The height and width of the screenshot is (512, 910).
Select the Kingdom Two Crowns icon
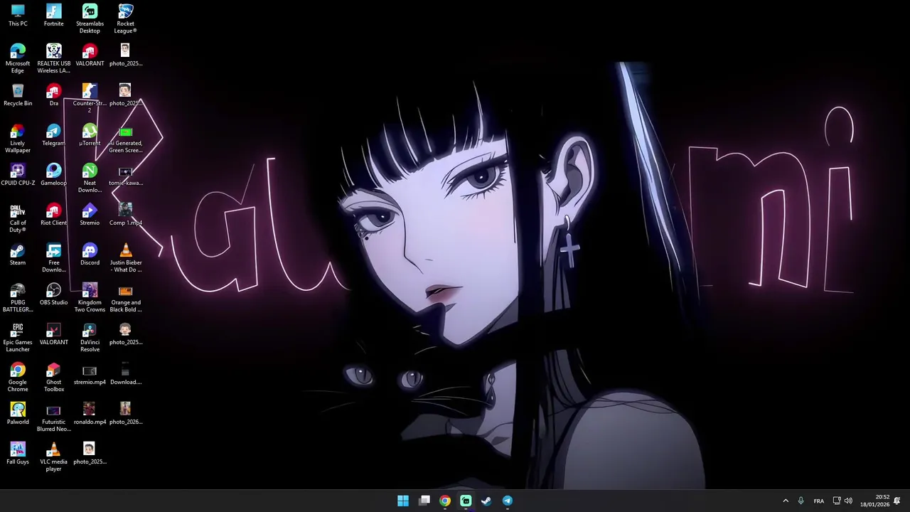click(x=90, y=298)
